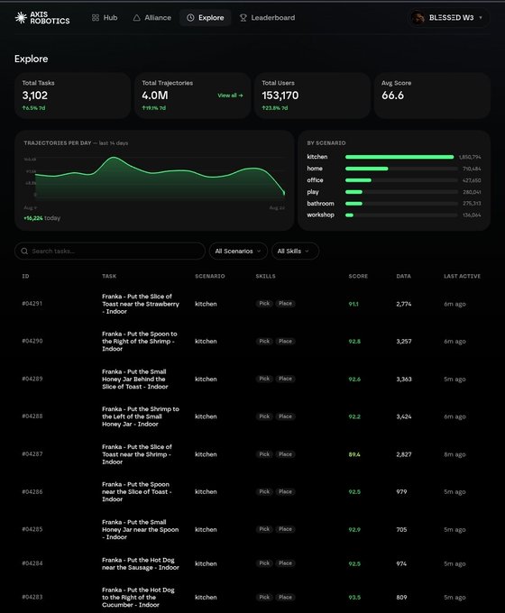505x613 pixels.
Task: Sort by the DATA column header
Action: 403,276
